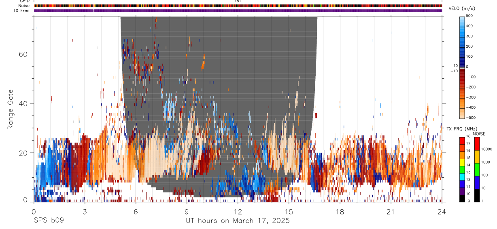Click the x-axis hour tick '3'

85,212
